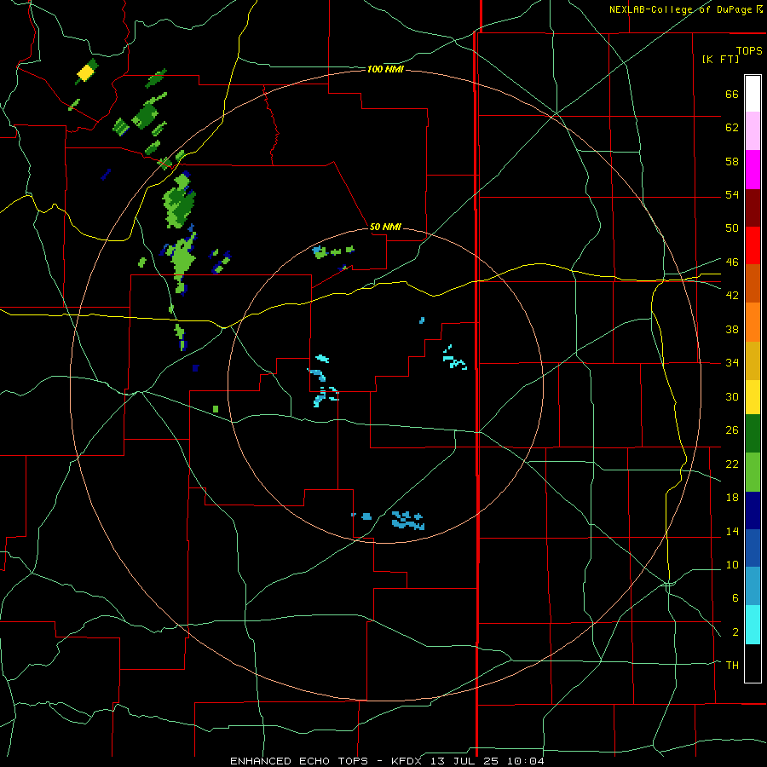This screenshot has height=767, width=767.
Task: Click the '54' legend value
Action: pos(732,194)
